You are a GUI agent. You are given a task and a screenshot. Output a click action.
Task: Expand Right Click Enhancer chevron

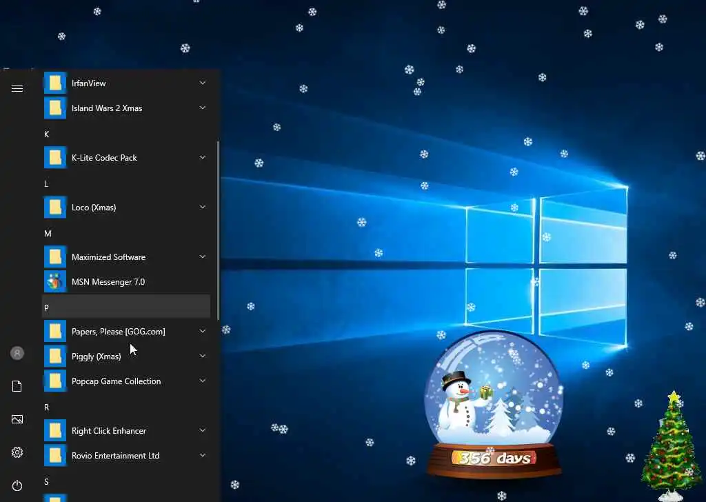coord(203,430)
